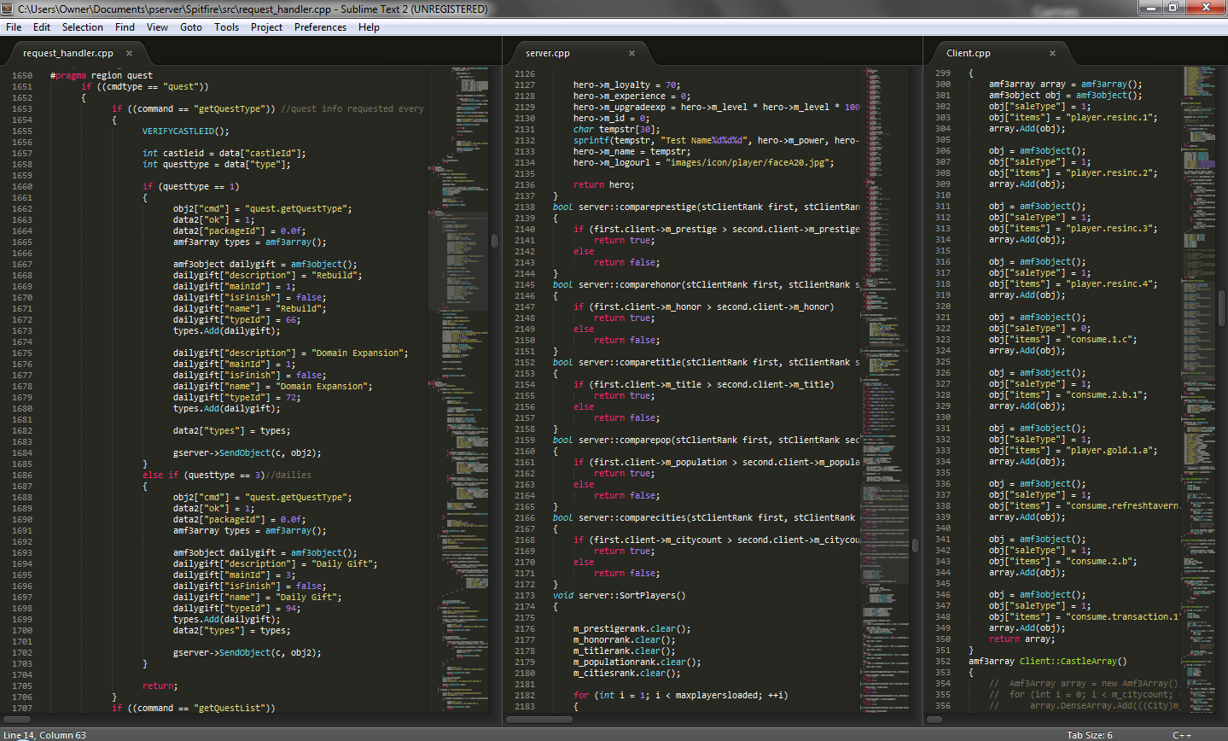Click the 'return hero;' line in server.cpp

pos(603,184)
